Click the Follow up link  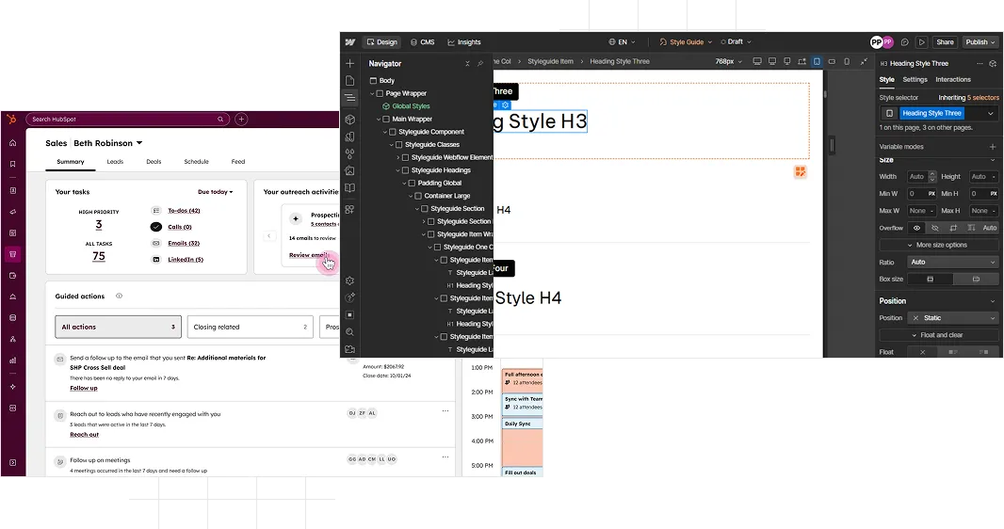coord(84,388)
